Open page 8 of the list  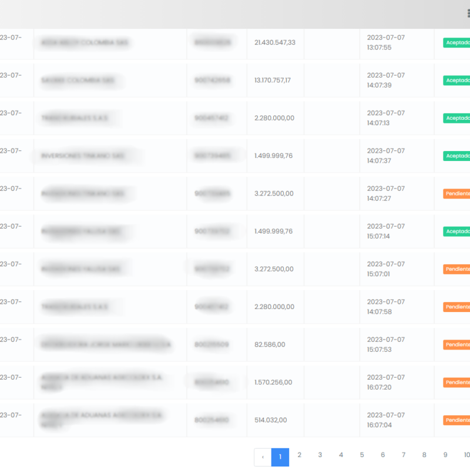424,455
